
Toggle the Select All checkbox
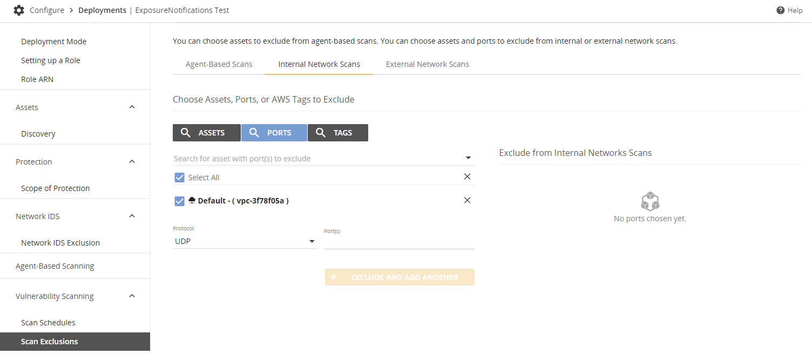(180, 178)
